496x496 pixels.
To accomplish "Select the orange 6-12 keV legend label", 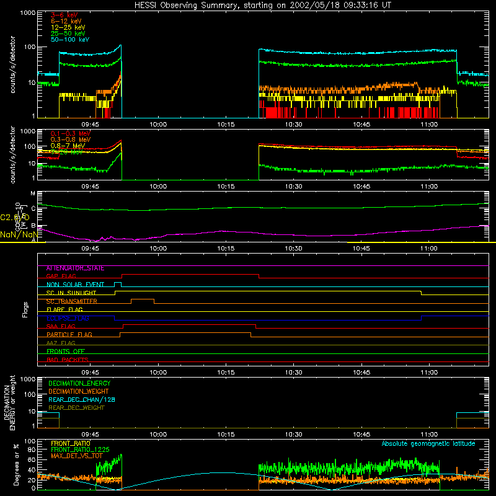I will click(x=66, y=21).
